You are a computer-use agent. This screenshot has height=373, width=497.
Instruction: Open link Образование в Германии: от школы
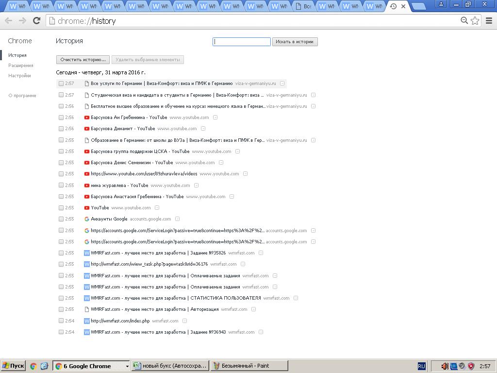click(178, 140)
